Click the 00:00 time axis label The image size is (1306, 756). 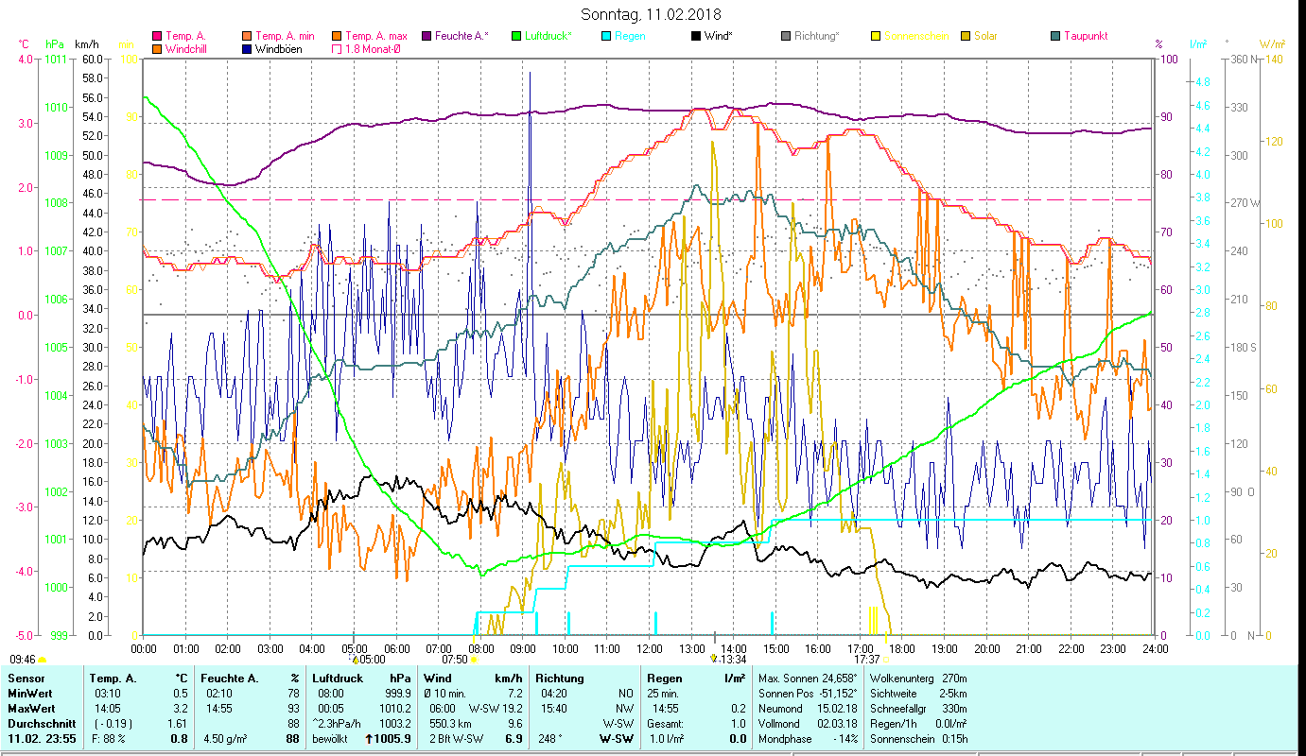coord(144,649)
